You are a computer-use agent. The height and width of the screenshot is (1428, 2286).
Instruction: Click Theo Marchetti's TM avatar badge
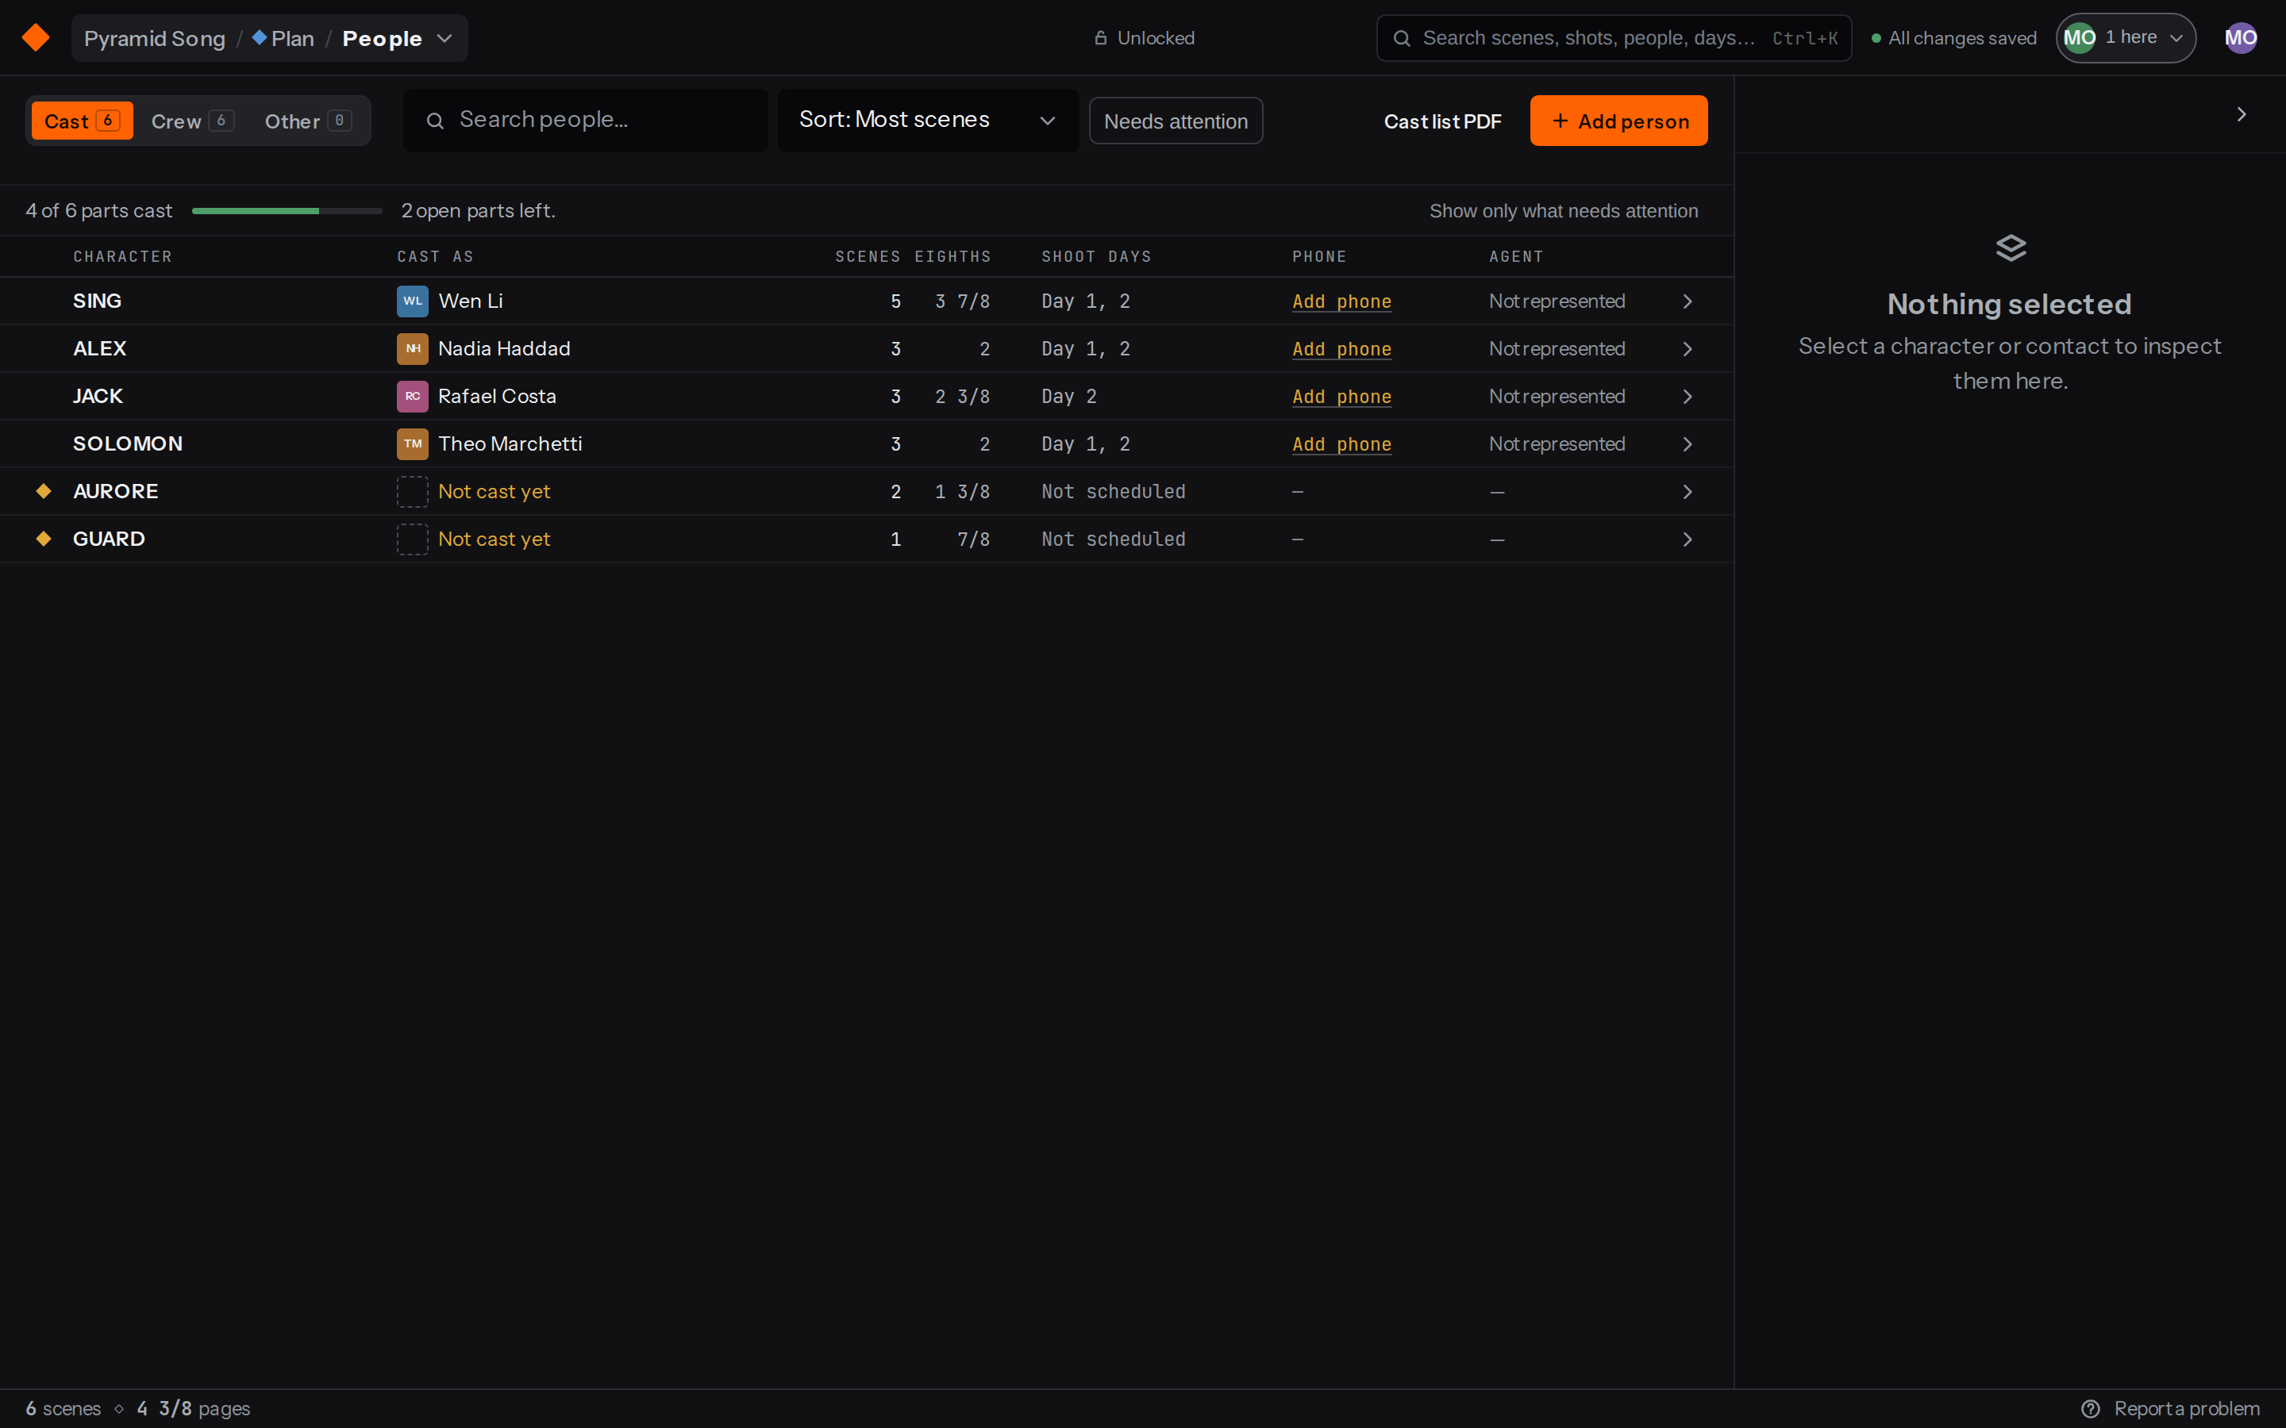pyautogui.click(x=412, y=444)
